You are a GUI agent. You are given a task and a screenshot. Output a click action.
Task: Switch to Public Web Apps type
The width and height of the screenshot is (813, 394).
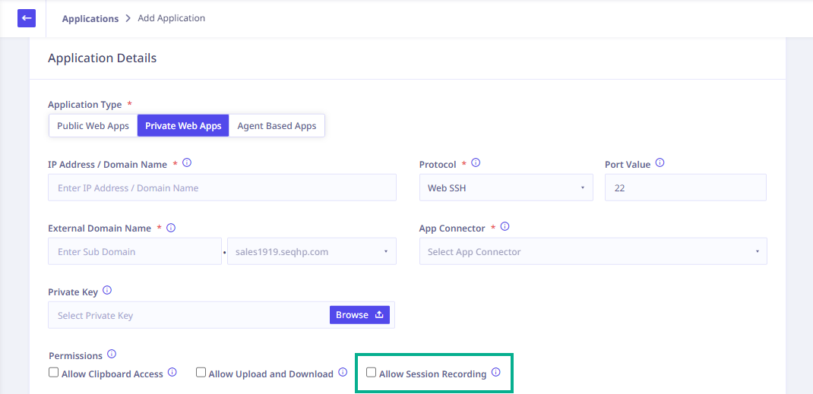[x=93, y=126]
